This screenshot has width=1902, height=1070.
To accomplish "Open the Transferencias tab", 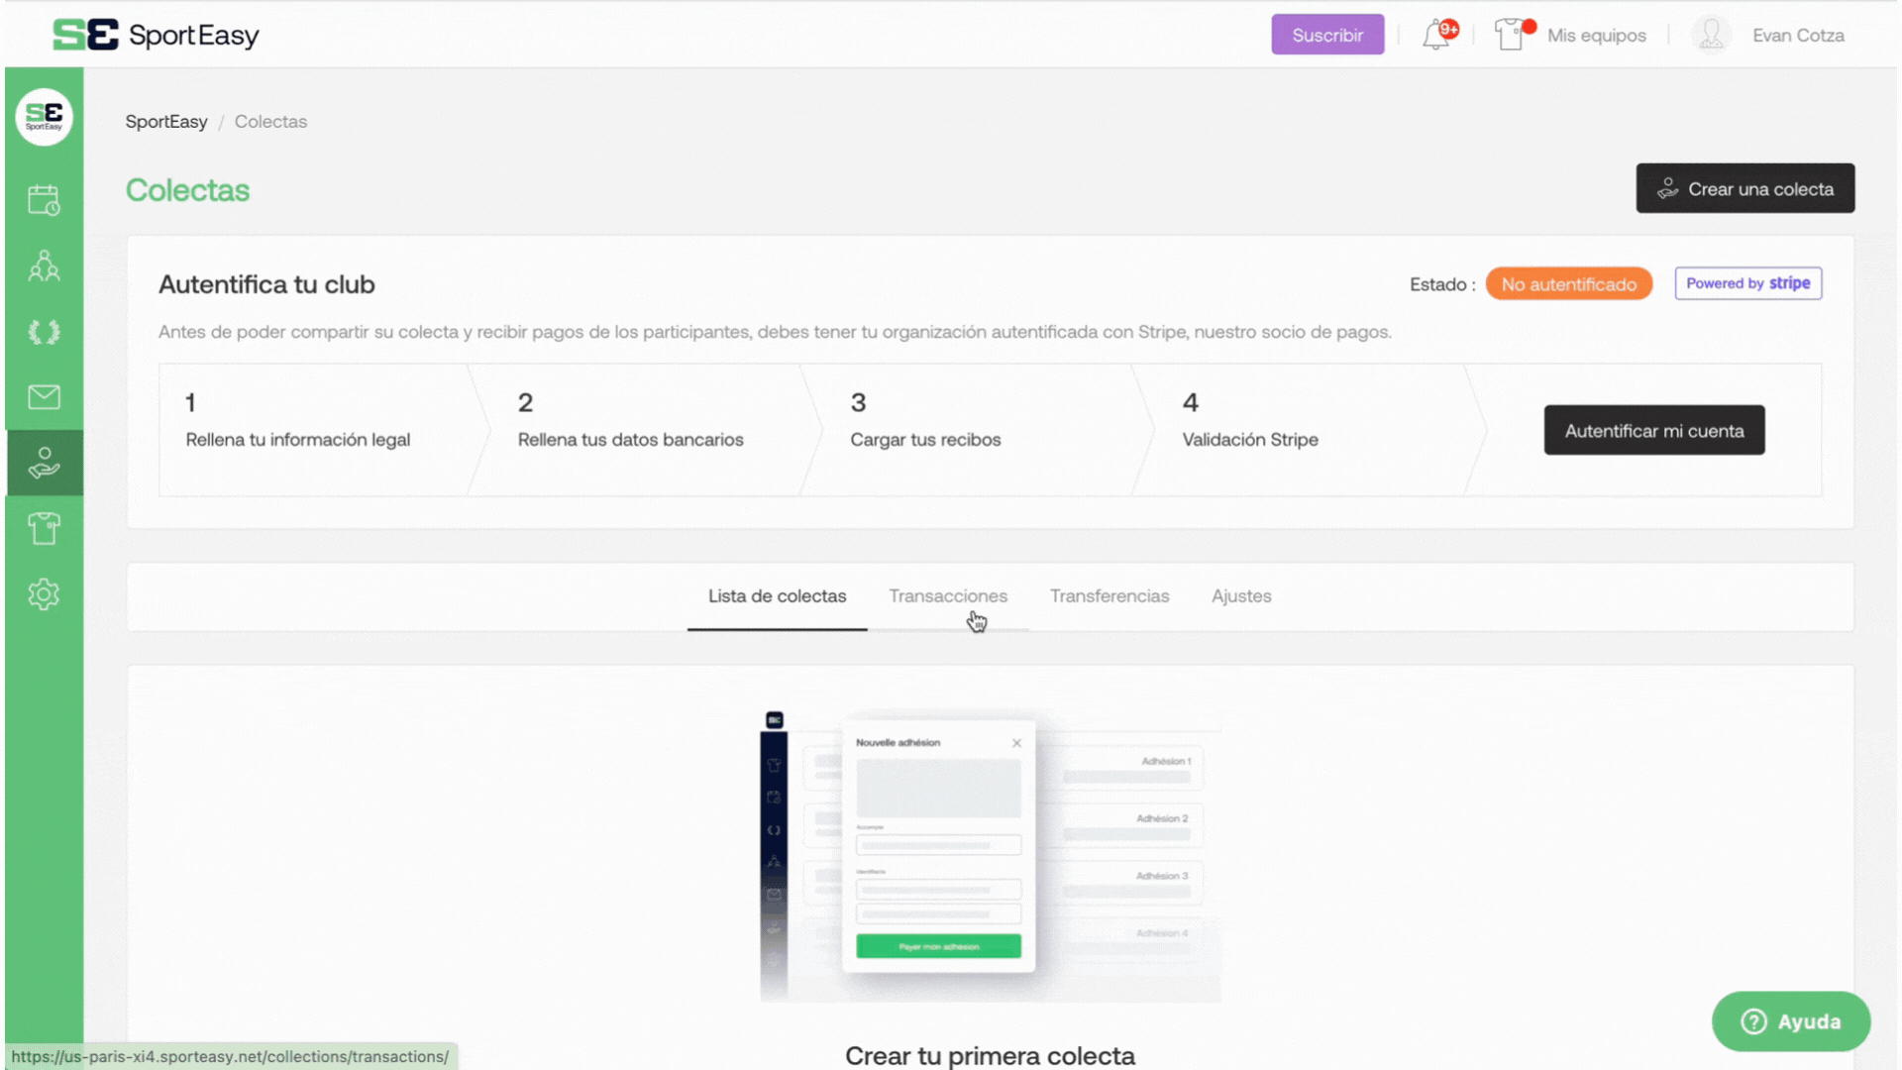I will 1109,596.
